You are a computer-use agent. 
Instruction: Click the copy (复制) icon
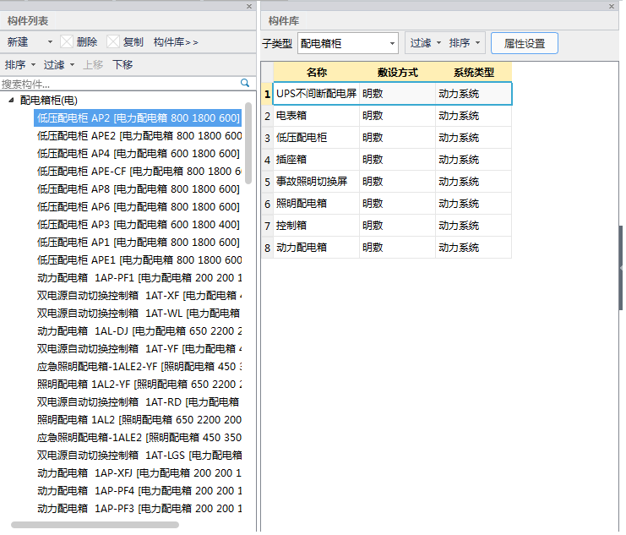tap(113, 41)
